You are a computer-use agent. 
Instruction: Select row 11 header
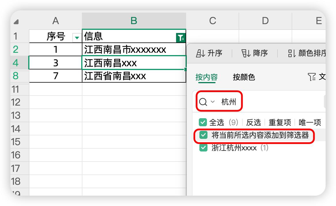coord(16,89)
